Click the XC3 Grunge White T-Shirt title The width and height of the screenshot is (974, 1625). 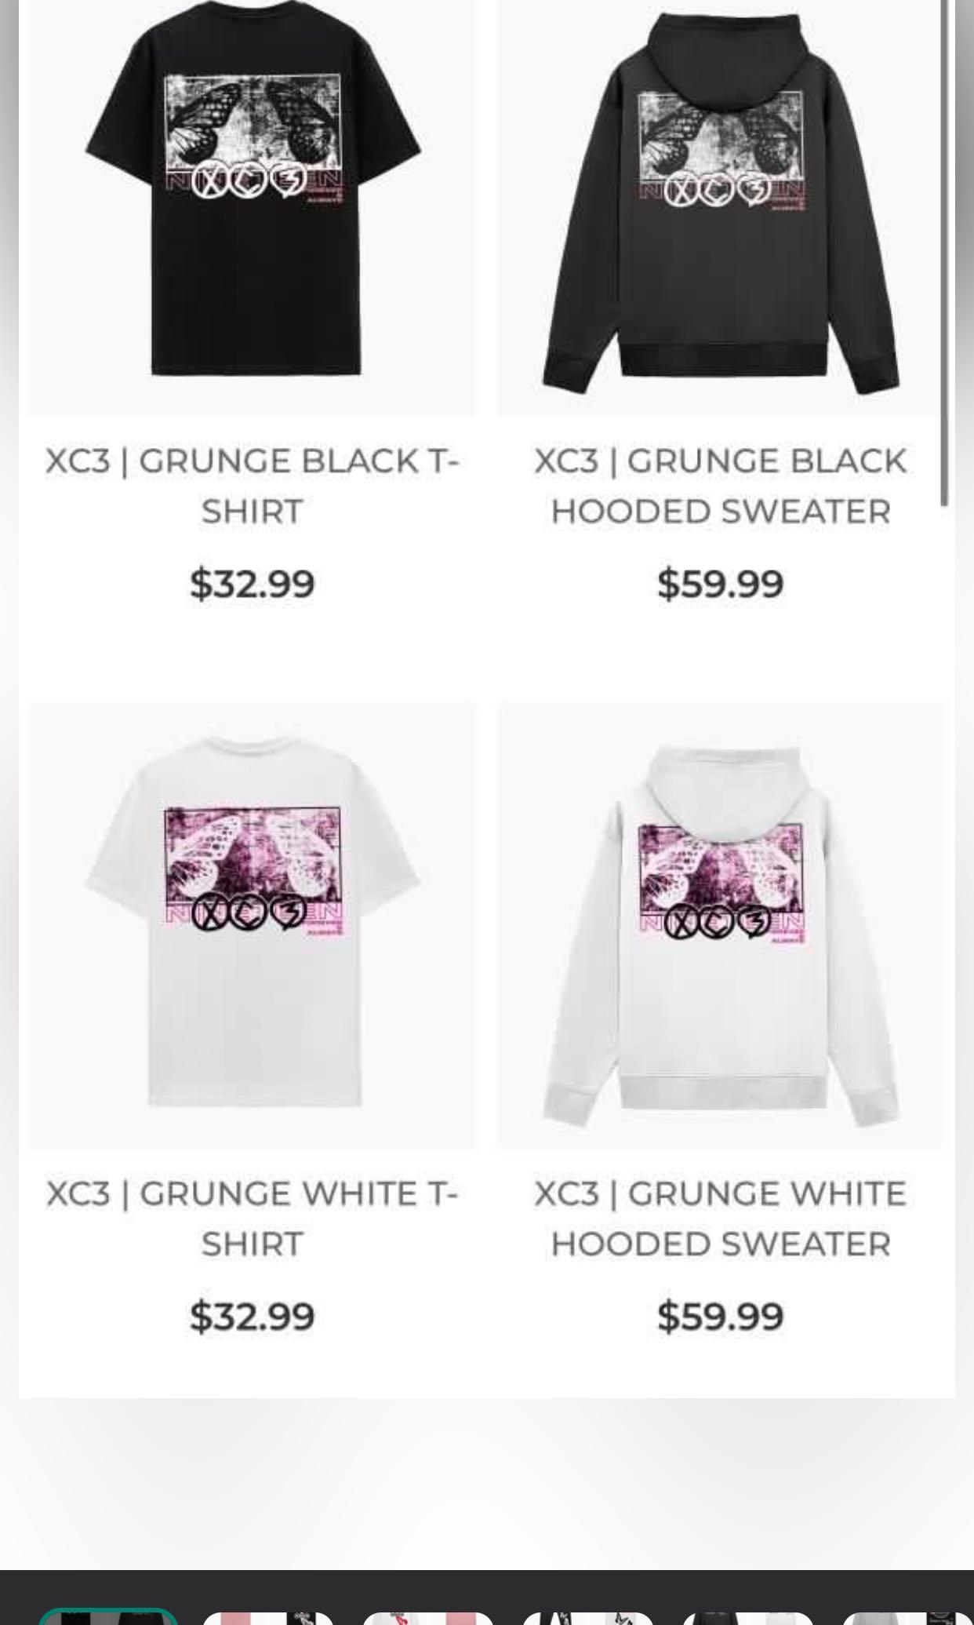(x=252, y=1219)
